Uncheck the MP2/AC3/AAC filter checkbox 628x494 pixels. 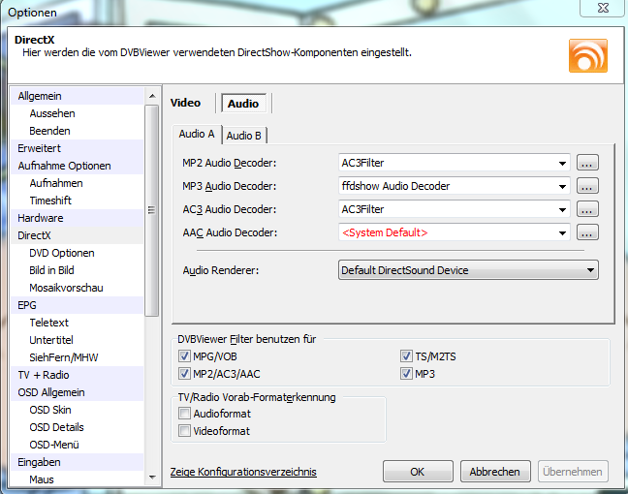click(x=184, y=374)
